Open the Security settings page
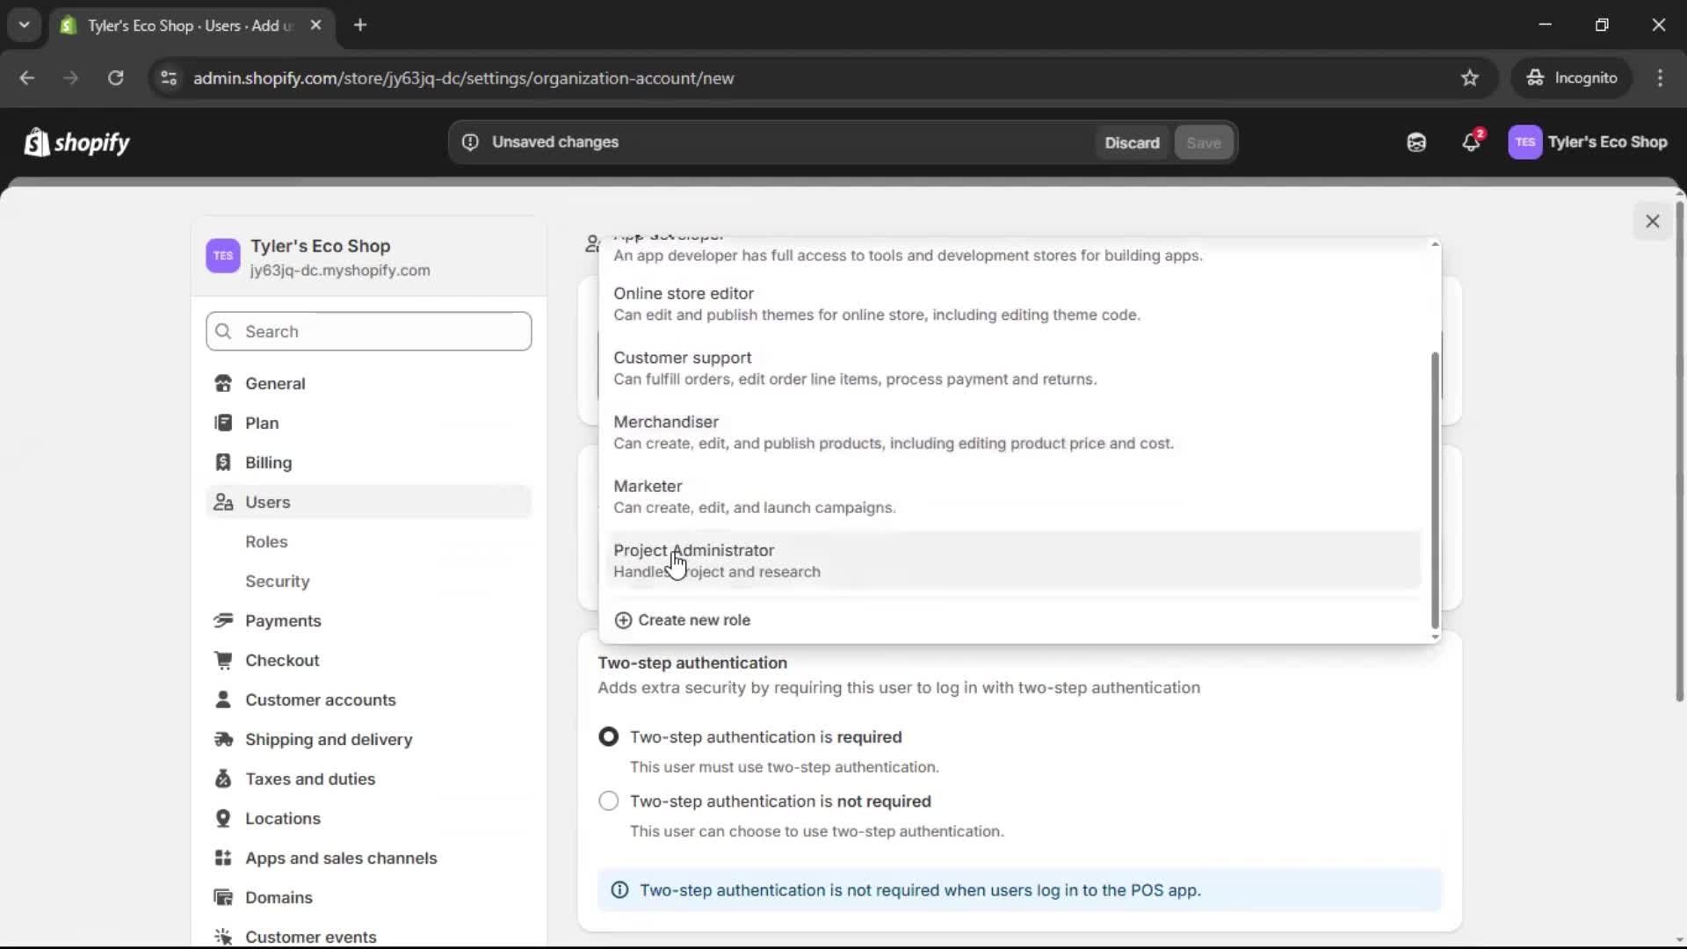The image size is (1687, 949). [x=277, y=581]
